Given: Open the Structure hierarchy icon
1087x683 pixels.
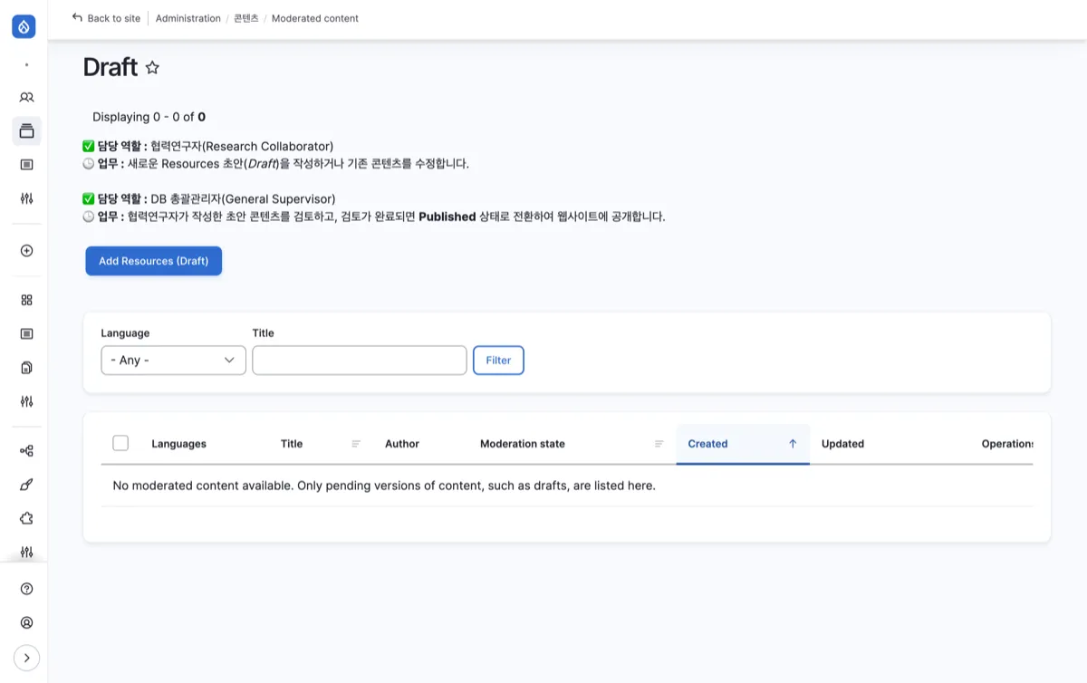Looking at the screenshot, I should point(26,450).
